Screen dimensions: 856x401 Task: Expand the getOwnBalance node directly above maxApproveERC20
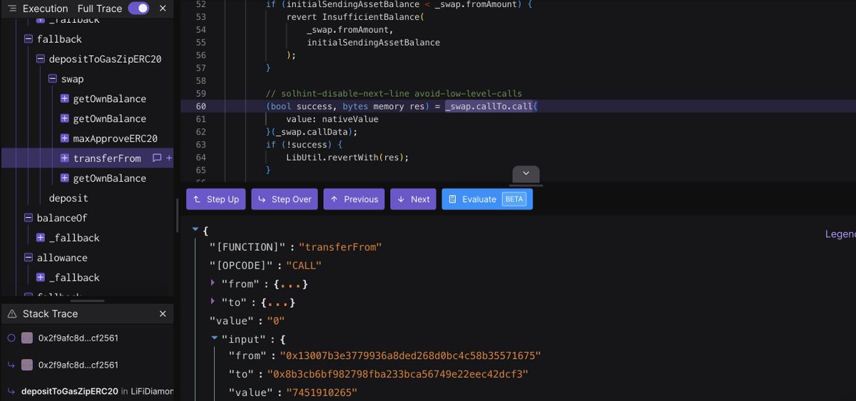(65, 118)
